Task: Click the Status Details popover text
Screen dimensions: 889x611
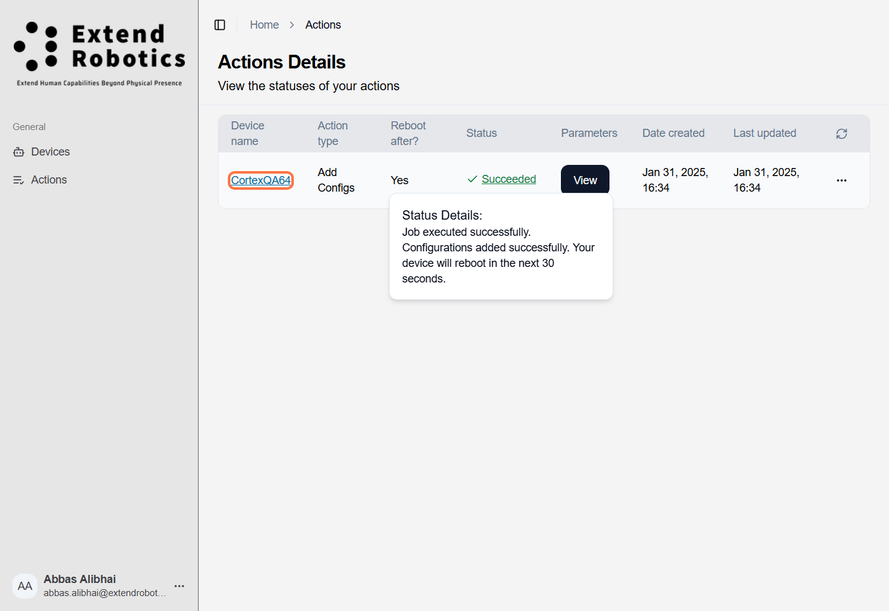Action: pyautogui.click(x=498, y=248)
